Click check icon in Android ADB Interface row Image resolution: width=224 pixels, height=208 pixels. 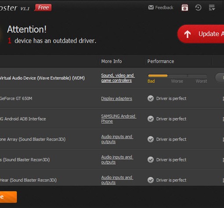point(151,119)
